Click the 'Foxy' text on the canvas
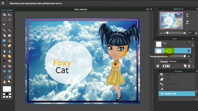Image resolution: width=198 pixels, height=111 pixels. 62,63
